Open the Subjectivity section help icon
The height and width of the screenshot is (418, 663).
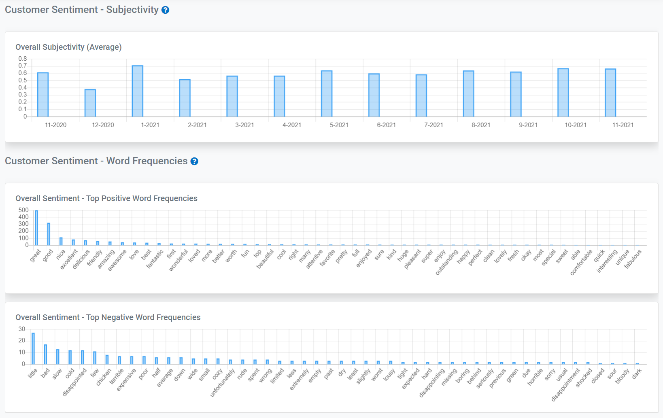(x=165, y=10)
